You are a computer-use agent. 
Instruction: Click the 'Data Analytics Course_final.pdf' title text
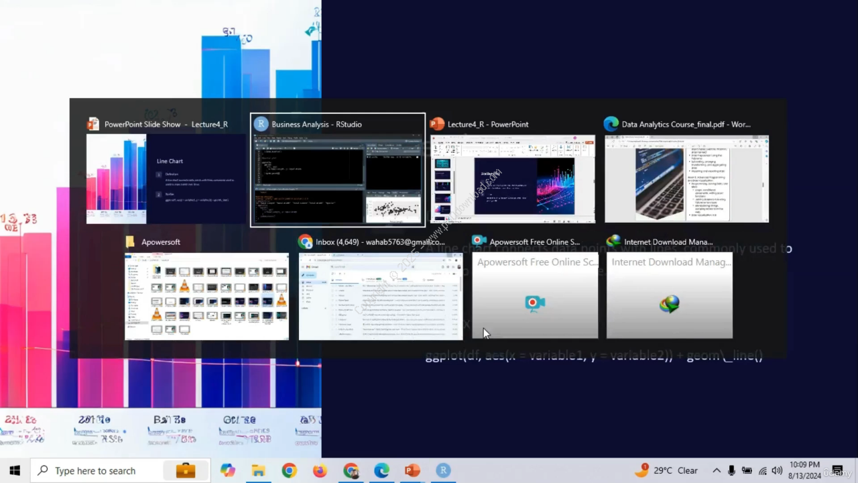coord(686,124)
